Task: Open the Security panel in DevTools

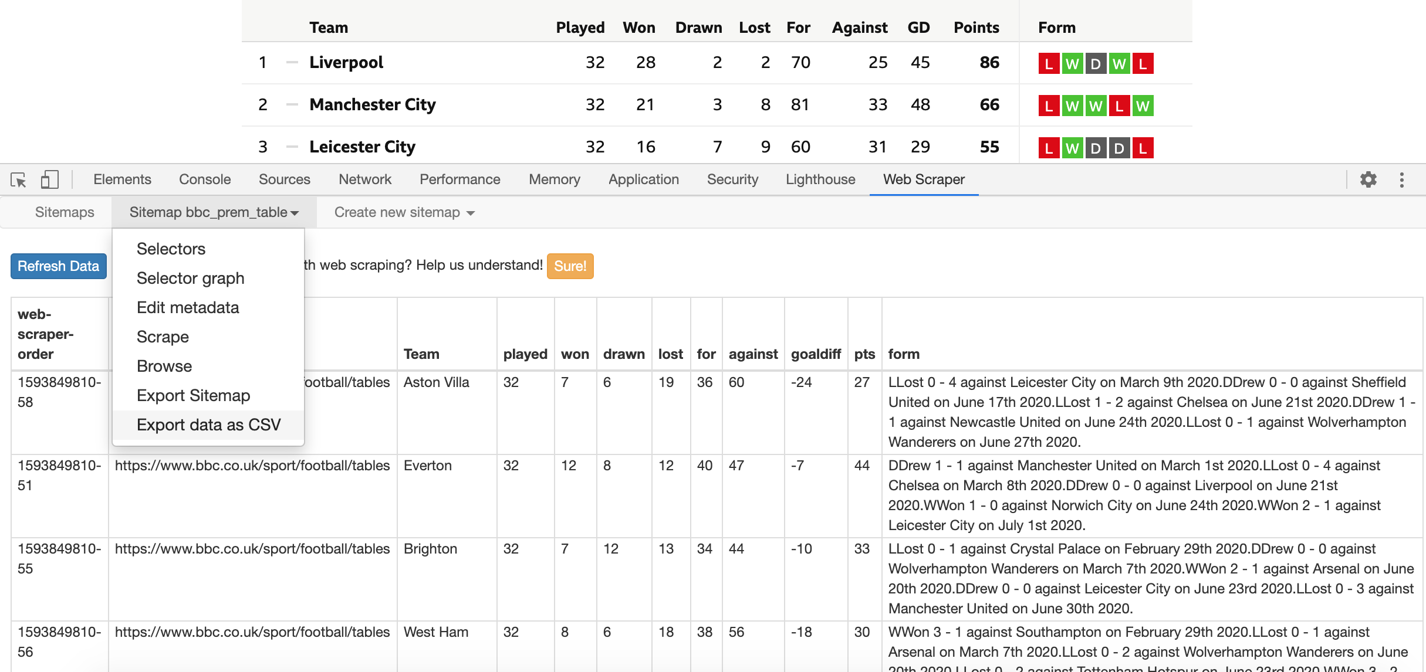Action: pos(733,179)
